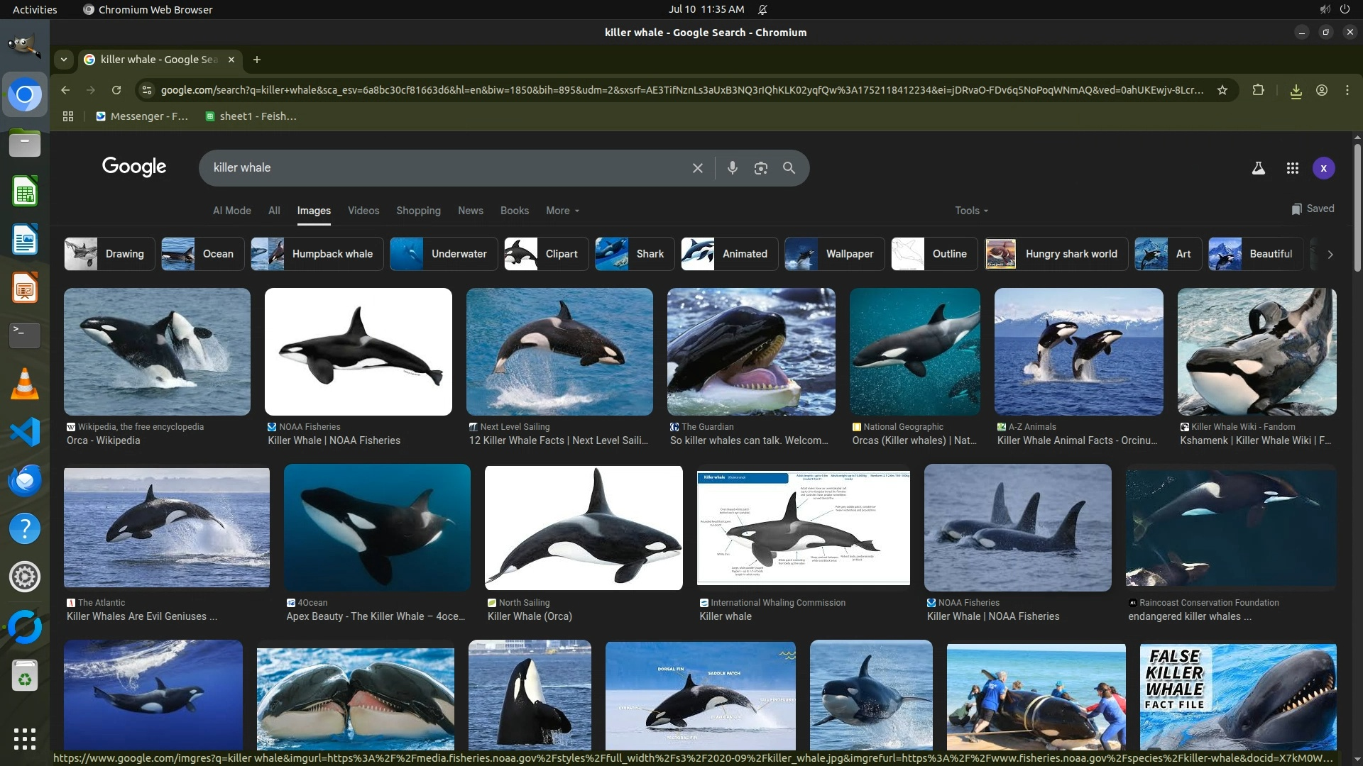Clear the search box text
The image size is (1363, 766).
coord(697,168)
